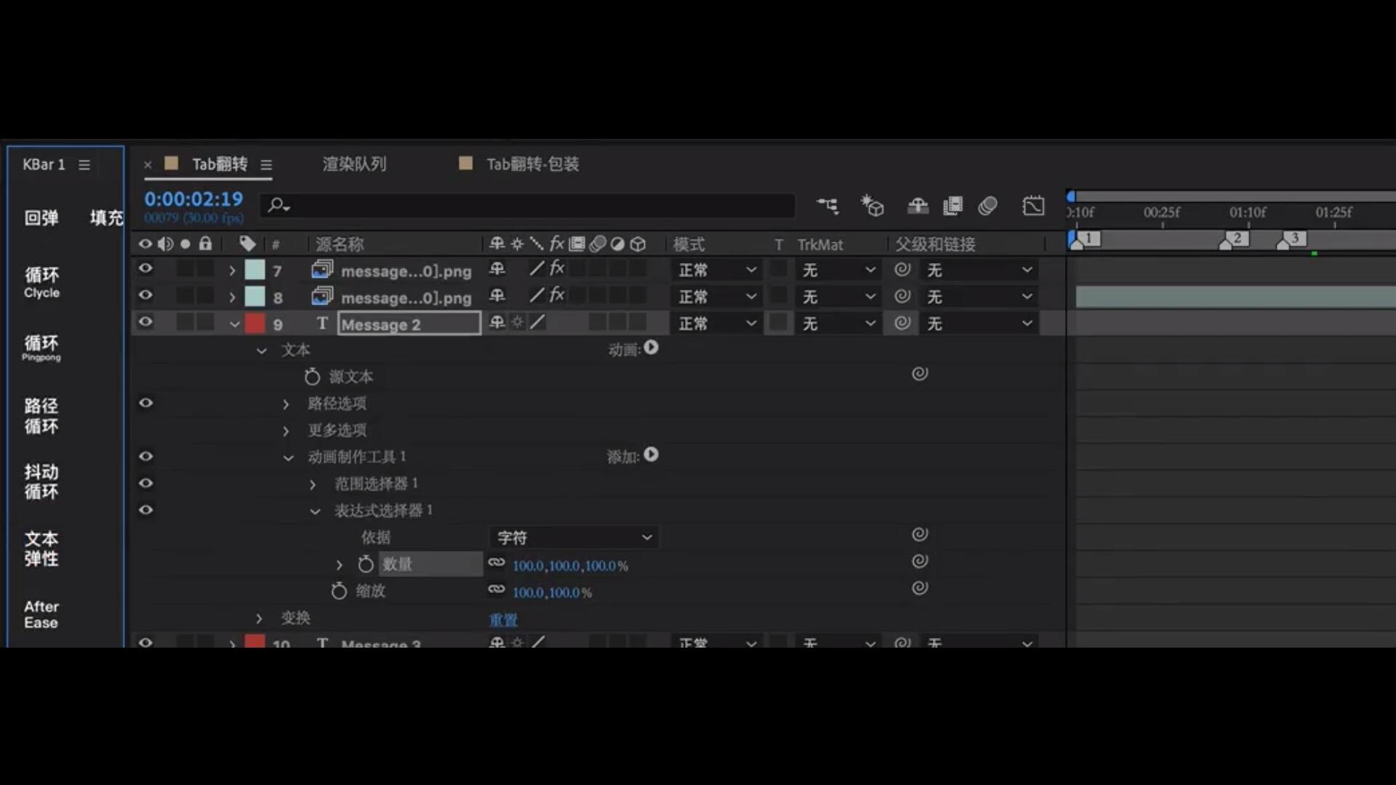Click expression pick whip on 依据 row
This screenshot has height=785, width=1396.
920,534
